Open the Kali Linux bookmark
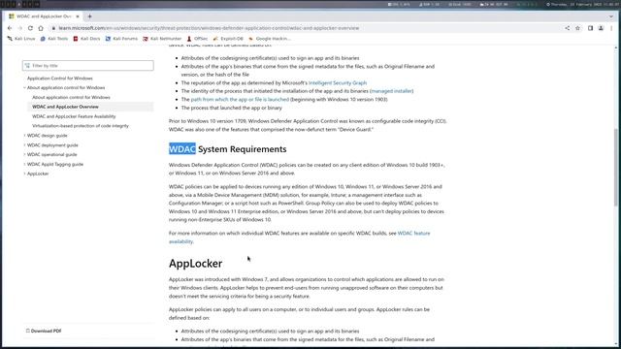Image resolution: width=621 pixels, height=349 pixels. click(x=21, y=39)
